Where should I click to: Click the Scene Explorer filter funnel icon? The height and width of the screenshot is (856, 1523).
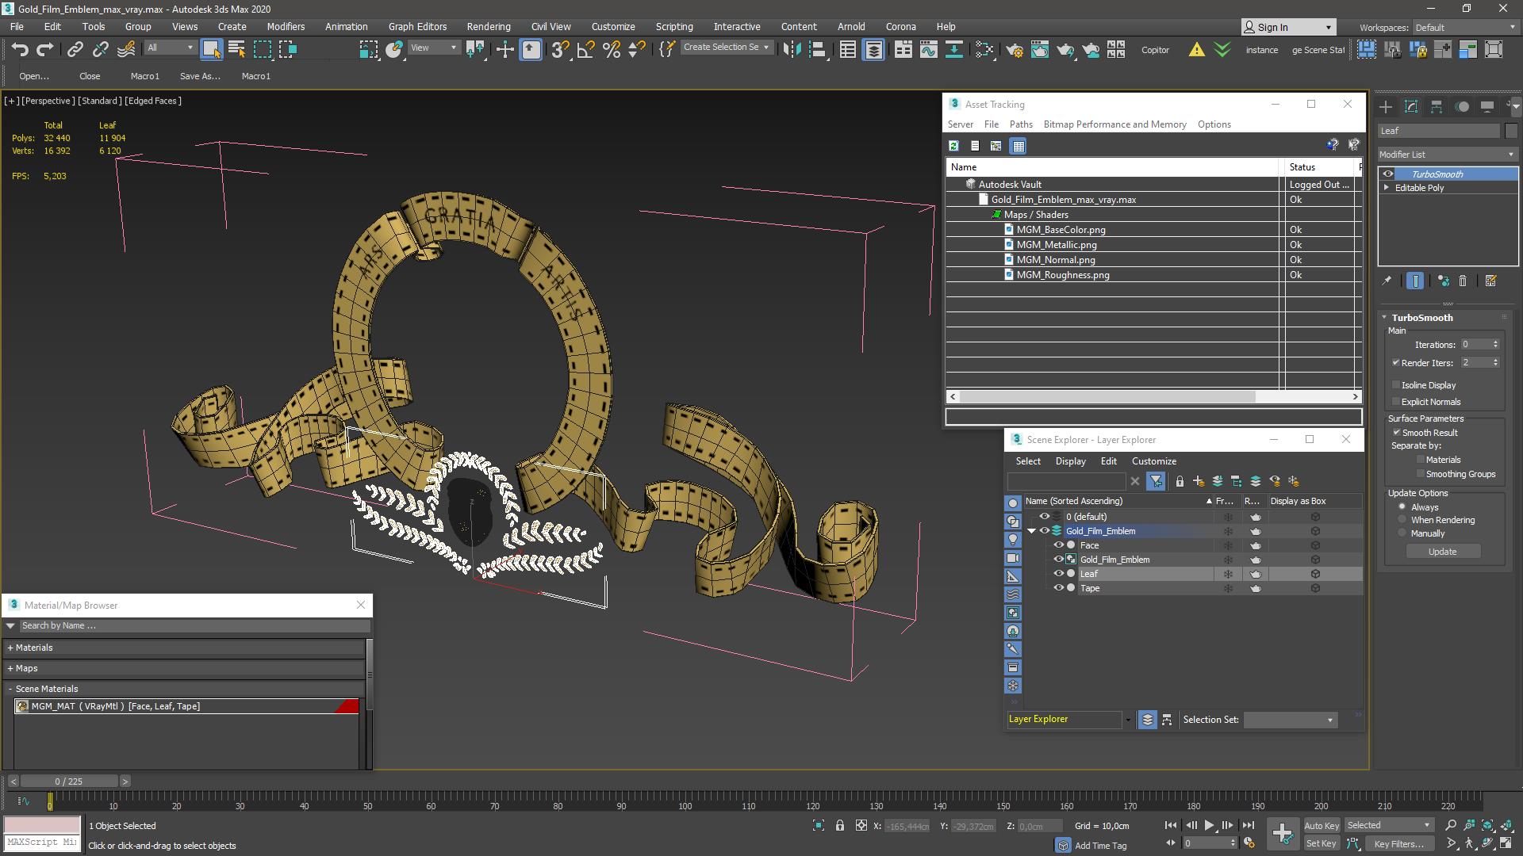tap(1156, 481)
